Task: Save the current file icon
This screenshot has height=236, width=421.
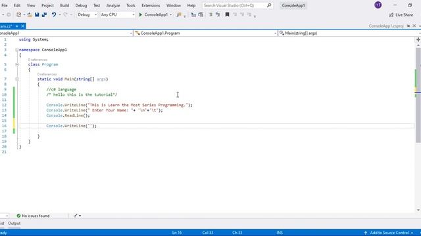Action: point(37,14)
